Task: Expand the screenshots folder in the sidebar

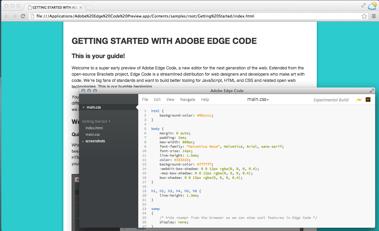Action: coord(83,141)
